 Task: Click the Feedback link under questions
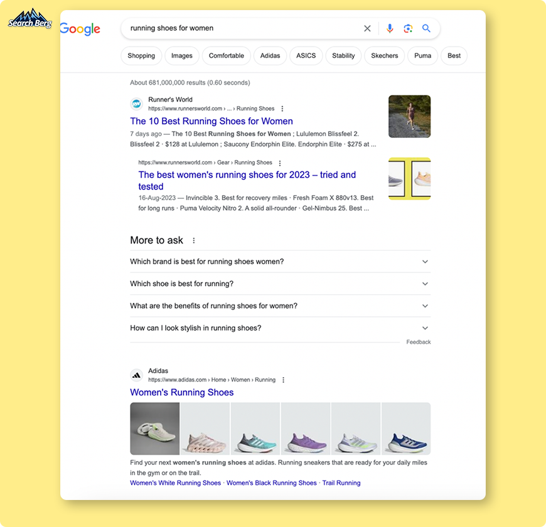click(x=418, y=342)
